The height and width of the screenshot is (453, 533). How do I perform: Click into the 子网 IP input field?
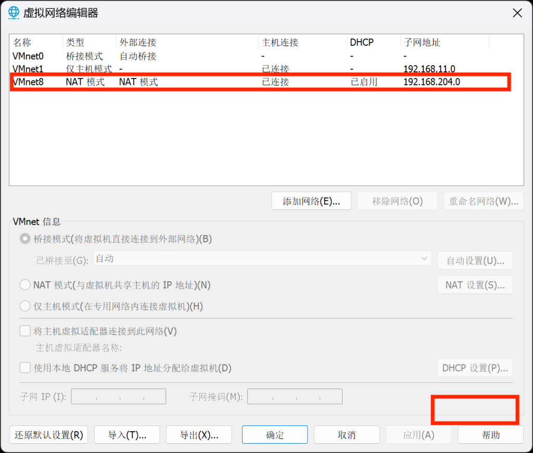pos(118,396)
